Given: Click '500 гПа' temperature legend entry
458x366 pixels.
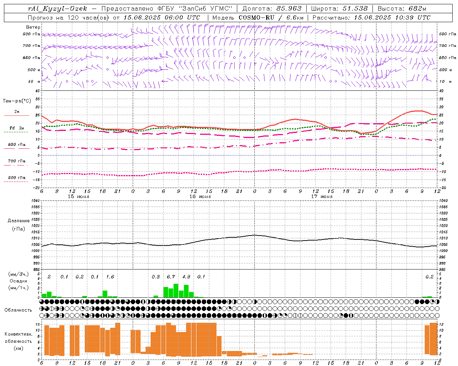Looking at the screenshot, I should (17, 177).
